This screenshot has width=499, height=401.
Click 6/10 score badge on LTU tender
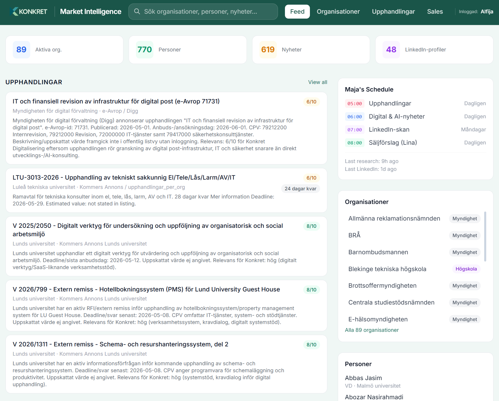[311, 178]
